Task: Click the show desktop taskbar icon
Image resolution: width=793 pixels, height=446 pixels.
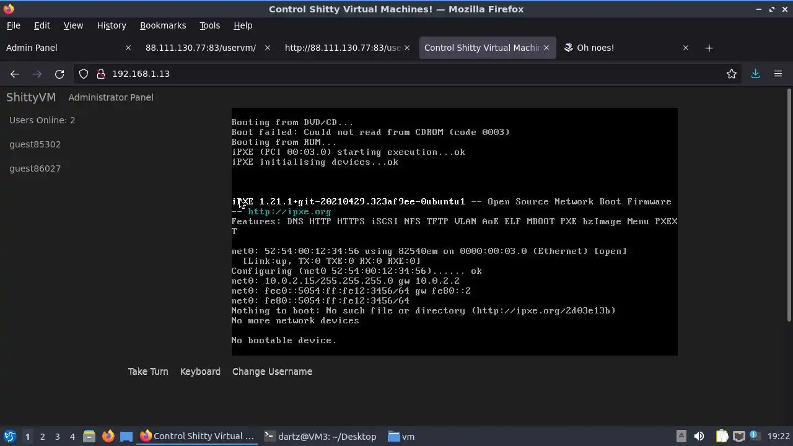Action: (x=126, y=437)
